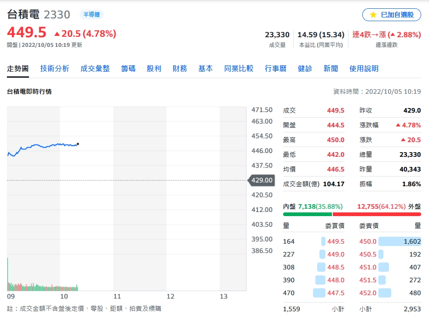The image size is (429, 320).
Task: Click the black dot at price line end
Action: 78,144
